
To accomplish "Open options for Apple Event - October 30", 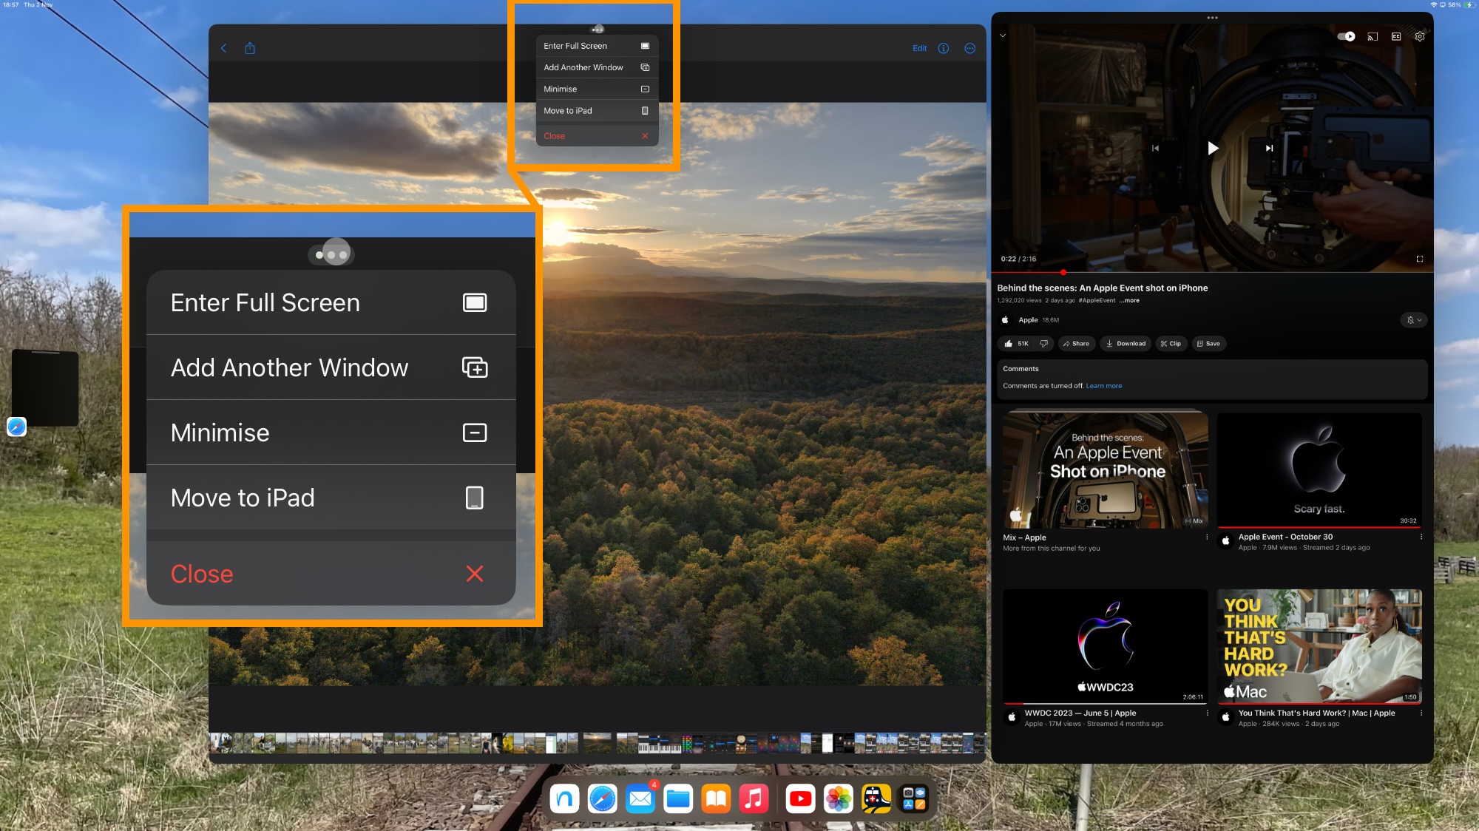I will coord(1421,537).
